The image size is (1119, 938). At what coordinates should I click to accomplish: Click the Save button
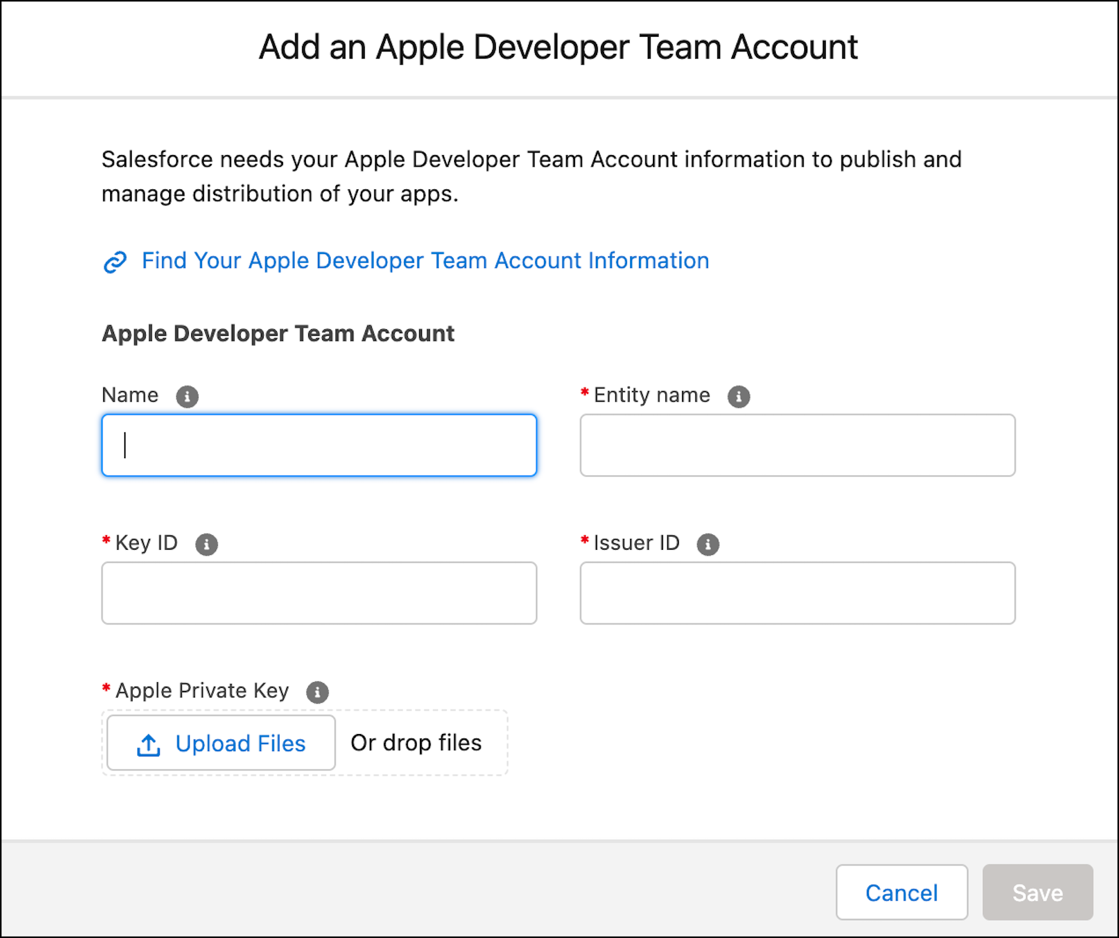(1037, 892)
